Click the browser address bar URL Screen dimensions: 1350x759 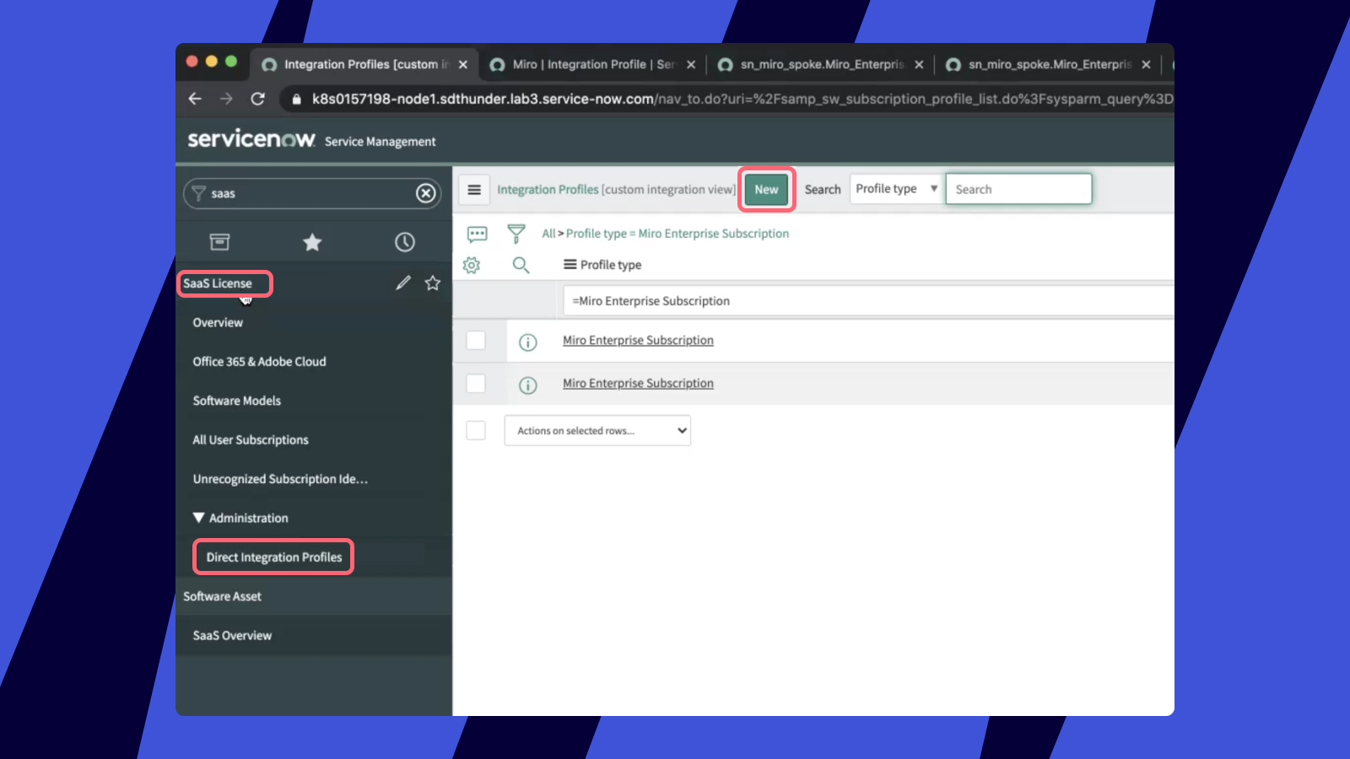pyautogui.click(x=742, y=99)
